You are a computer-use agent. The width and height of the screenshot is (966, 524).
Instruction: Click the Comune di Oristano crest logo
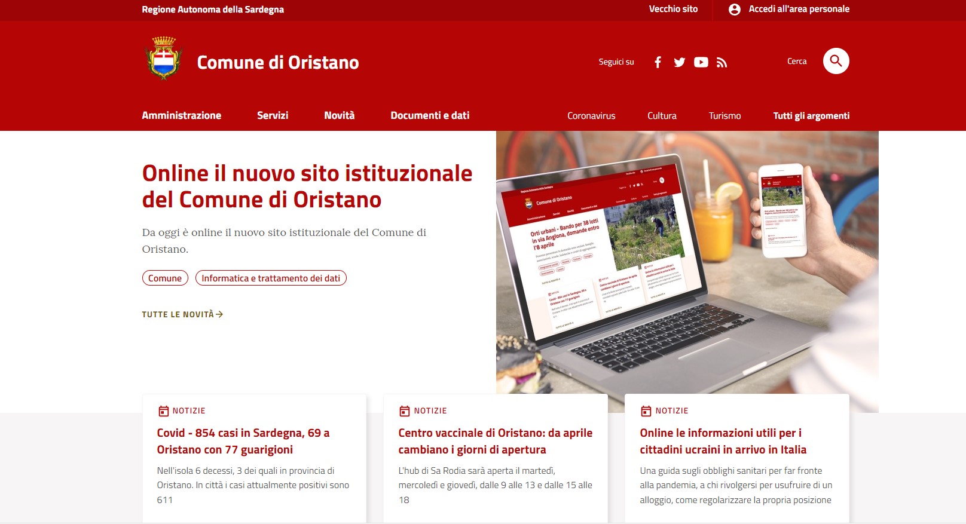[164, 58]
